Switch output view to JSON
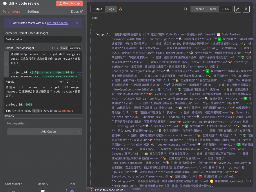Screen dimensions: 256x192 (x=226, y=9)
